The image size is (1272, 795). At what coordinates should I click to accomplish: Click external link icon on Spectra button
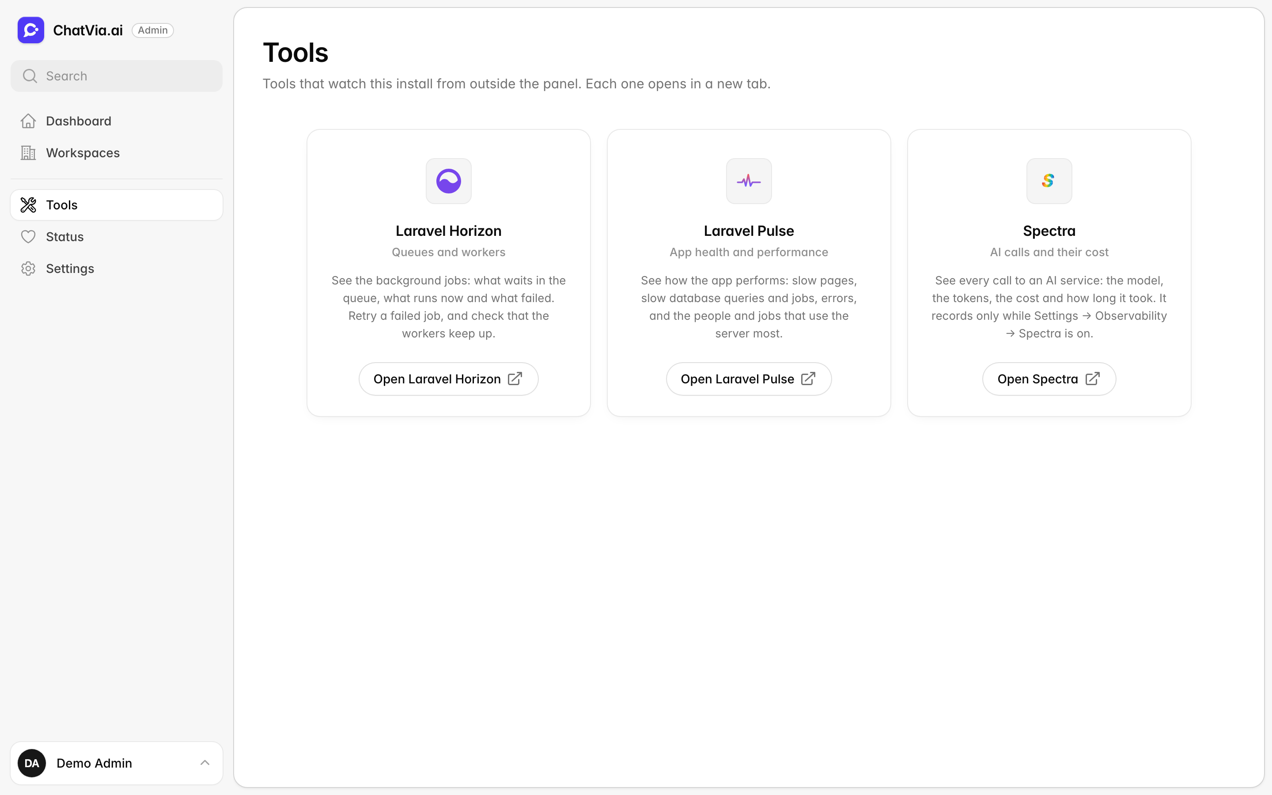(1093, 379)
